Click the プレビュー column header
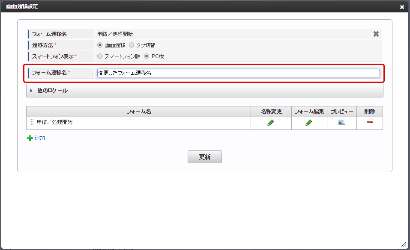The width and height of the screenshot is (410, 250). [x=342, y=112]
